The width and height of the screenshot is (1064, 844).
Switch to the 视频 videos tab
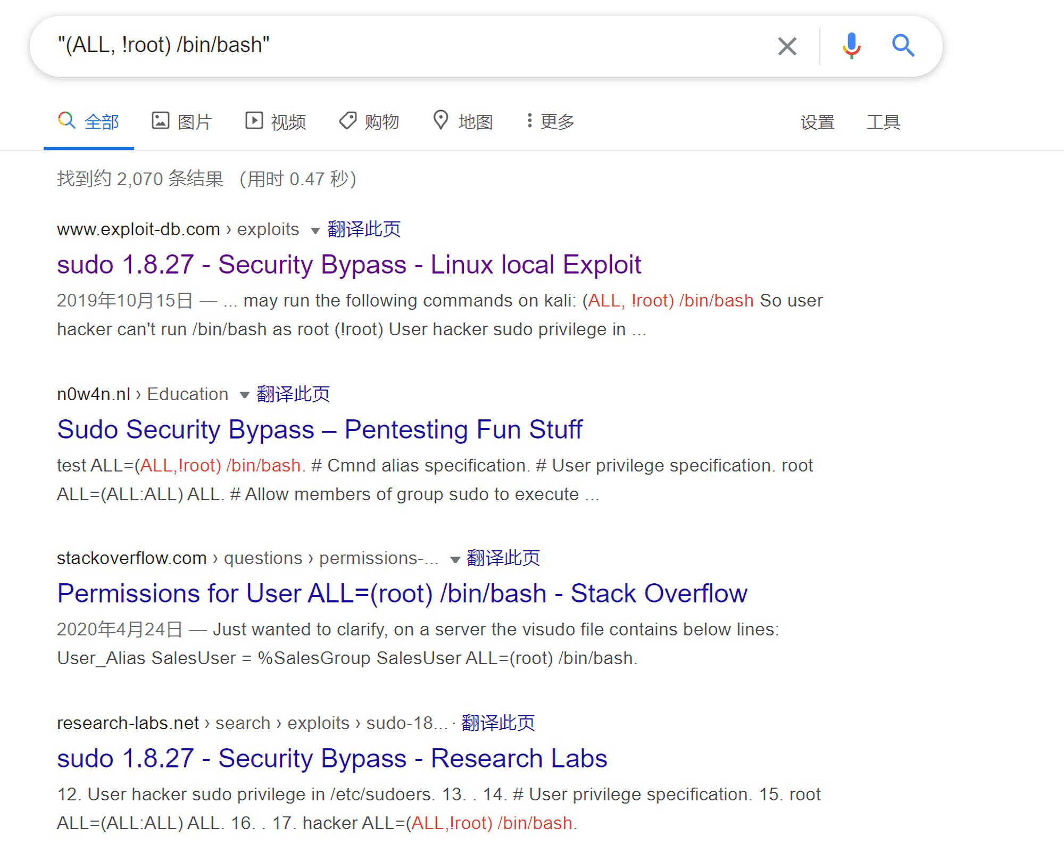click(x=276, y=121)
